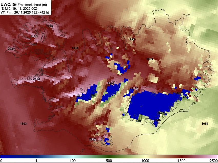Click the map value 925
Screen dimensions: 218x163
pyautogui.click(x=132, y=39)
